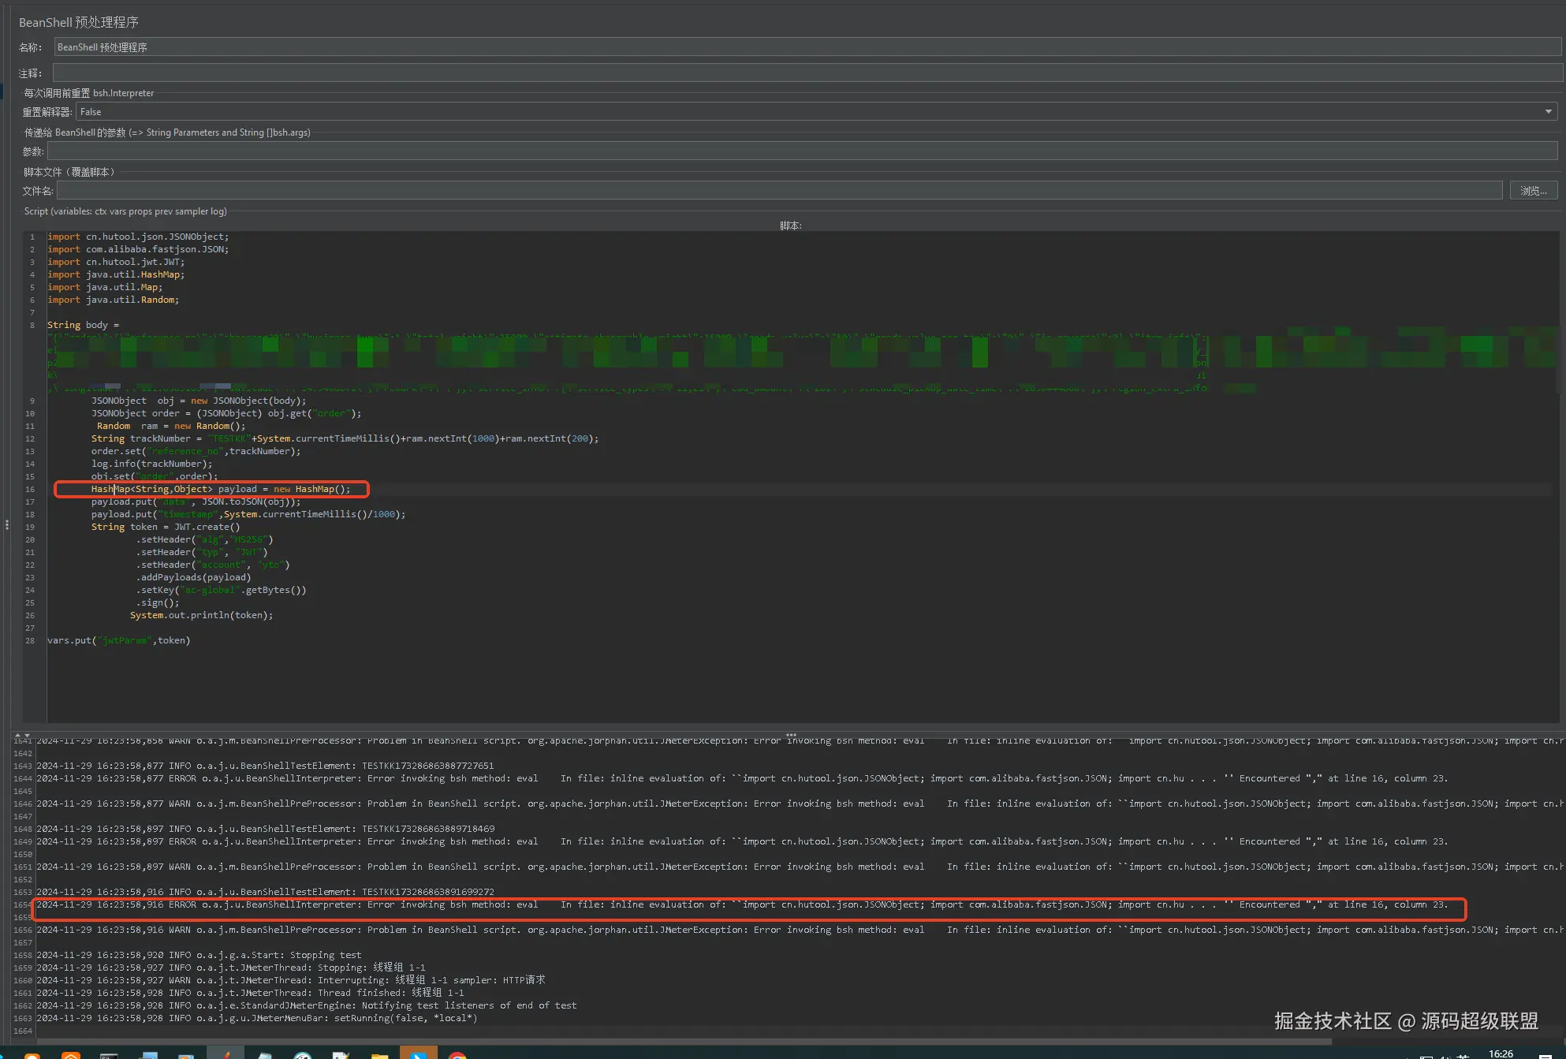
Task: Click the left sidebar divider grip dots
Action: coord(6,524)
